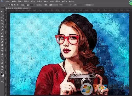Change the screen mode
Screen dimensions: 132x96
(x=2, y=81)
